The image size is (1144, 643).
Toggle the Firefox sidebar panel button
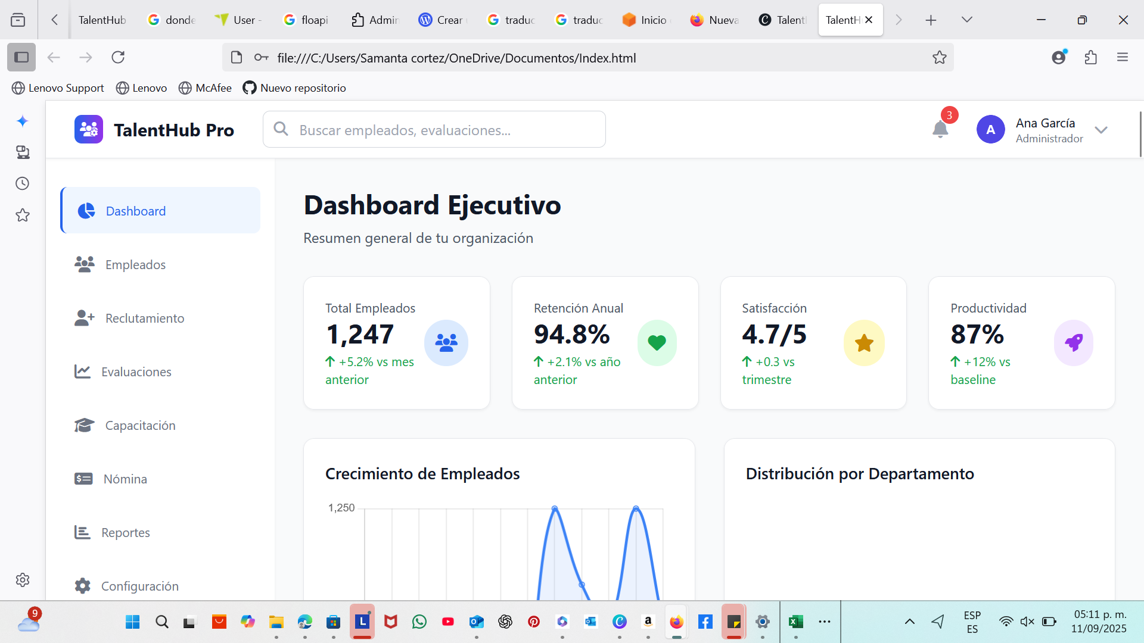[21, 57]
